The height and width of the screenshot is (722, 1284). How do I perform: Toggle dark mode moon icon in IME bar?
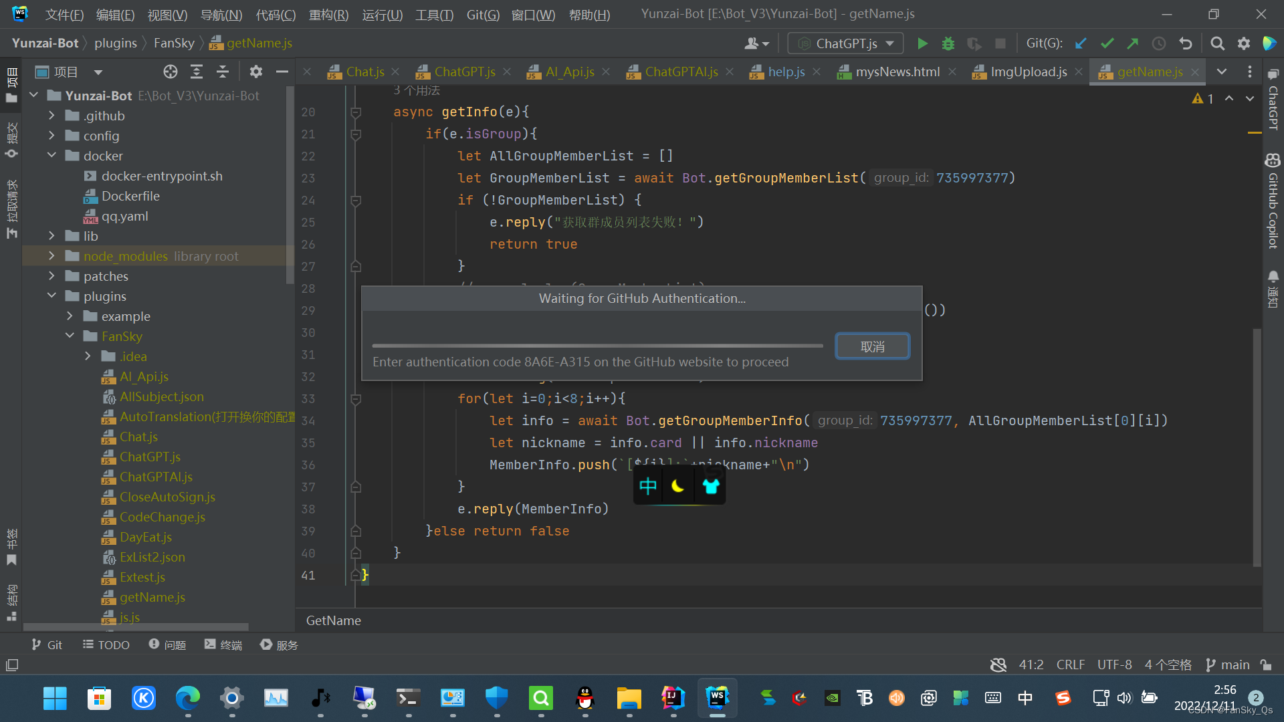[677, 486]
